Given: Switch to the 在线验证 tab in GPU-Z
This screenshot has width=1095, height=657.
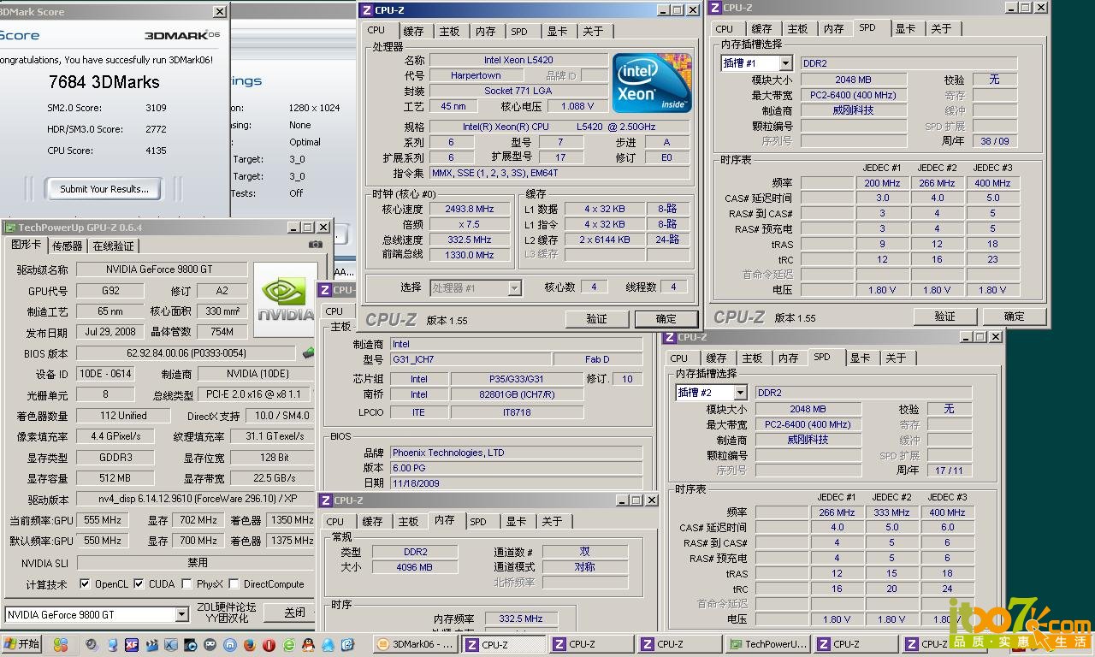Looking at the screenshot, I should coord(113,246).
